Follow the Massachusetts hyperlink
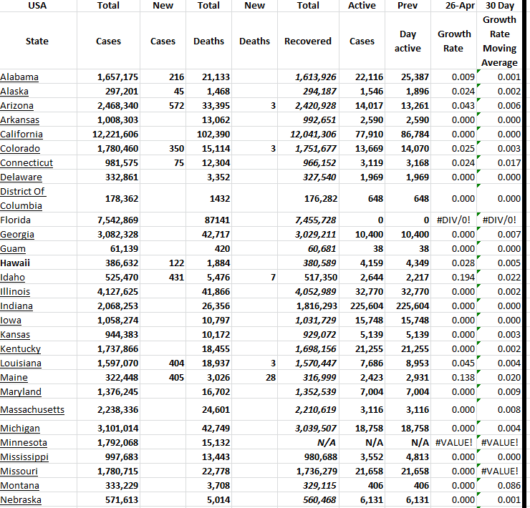The width and height of the screenshot is (530, 508). (x=32, y=410)
